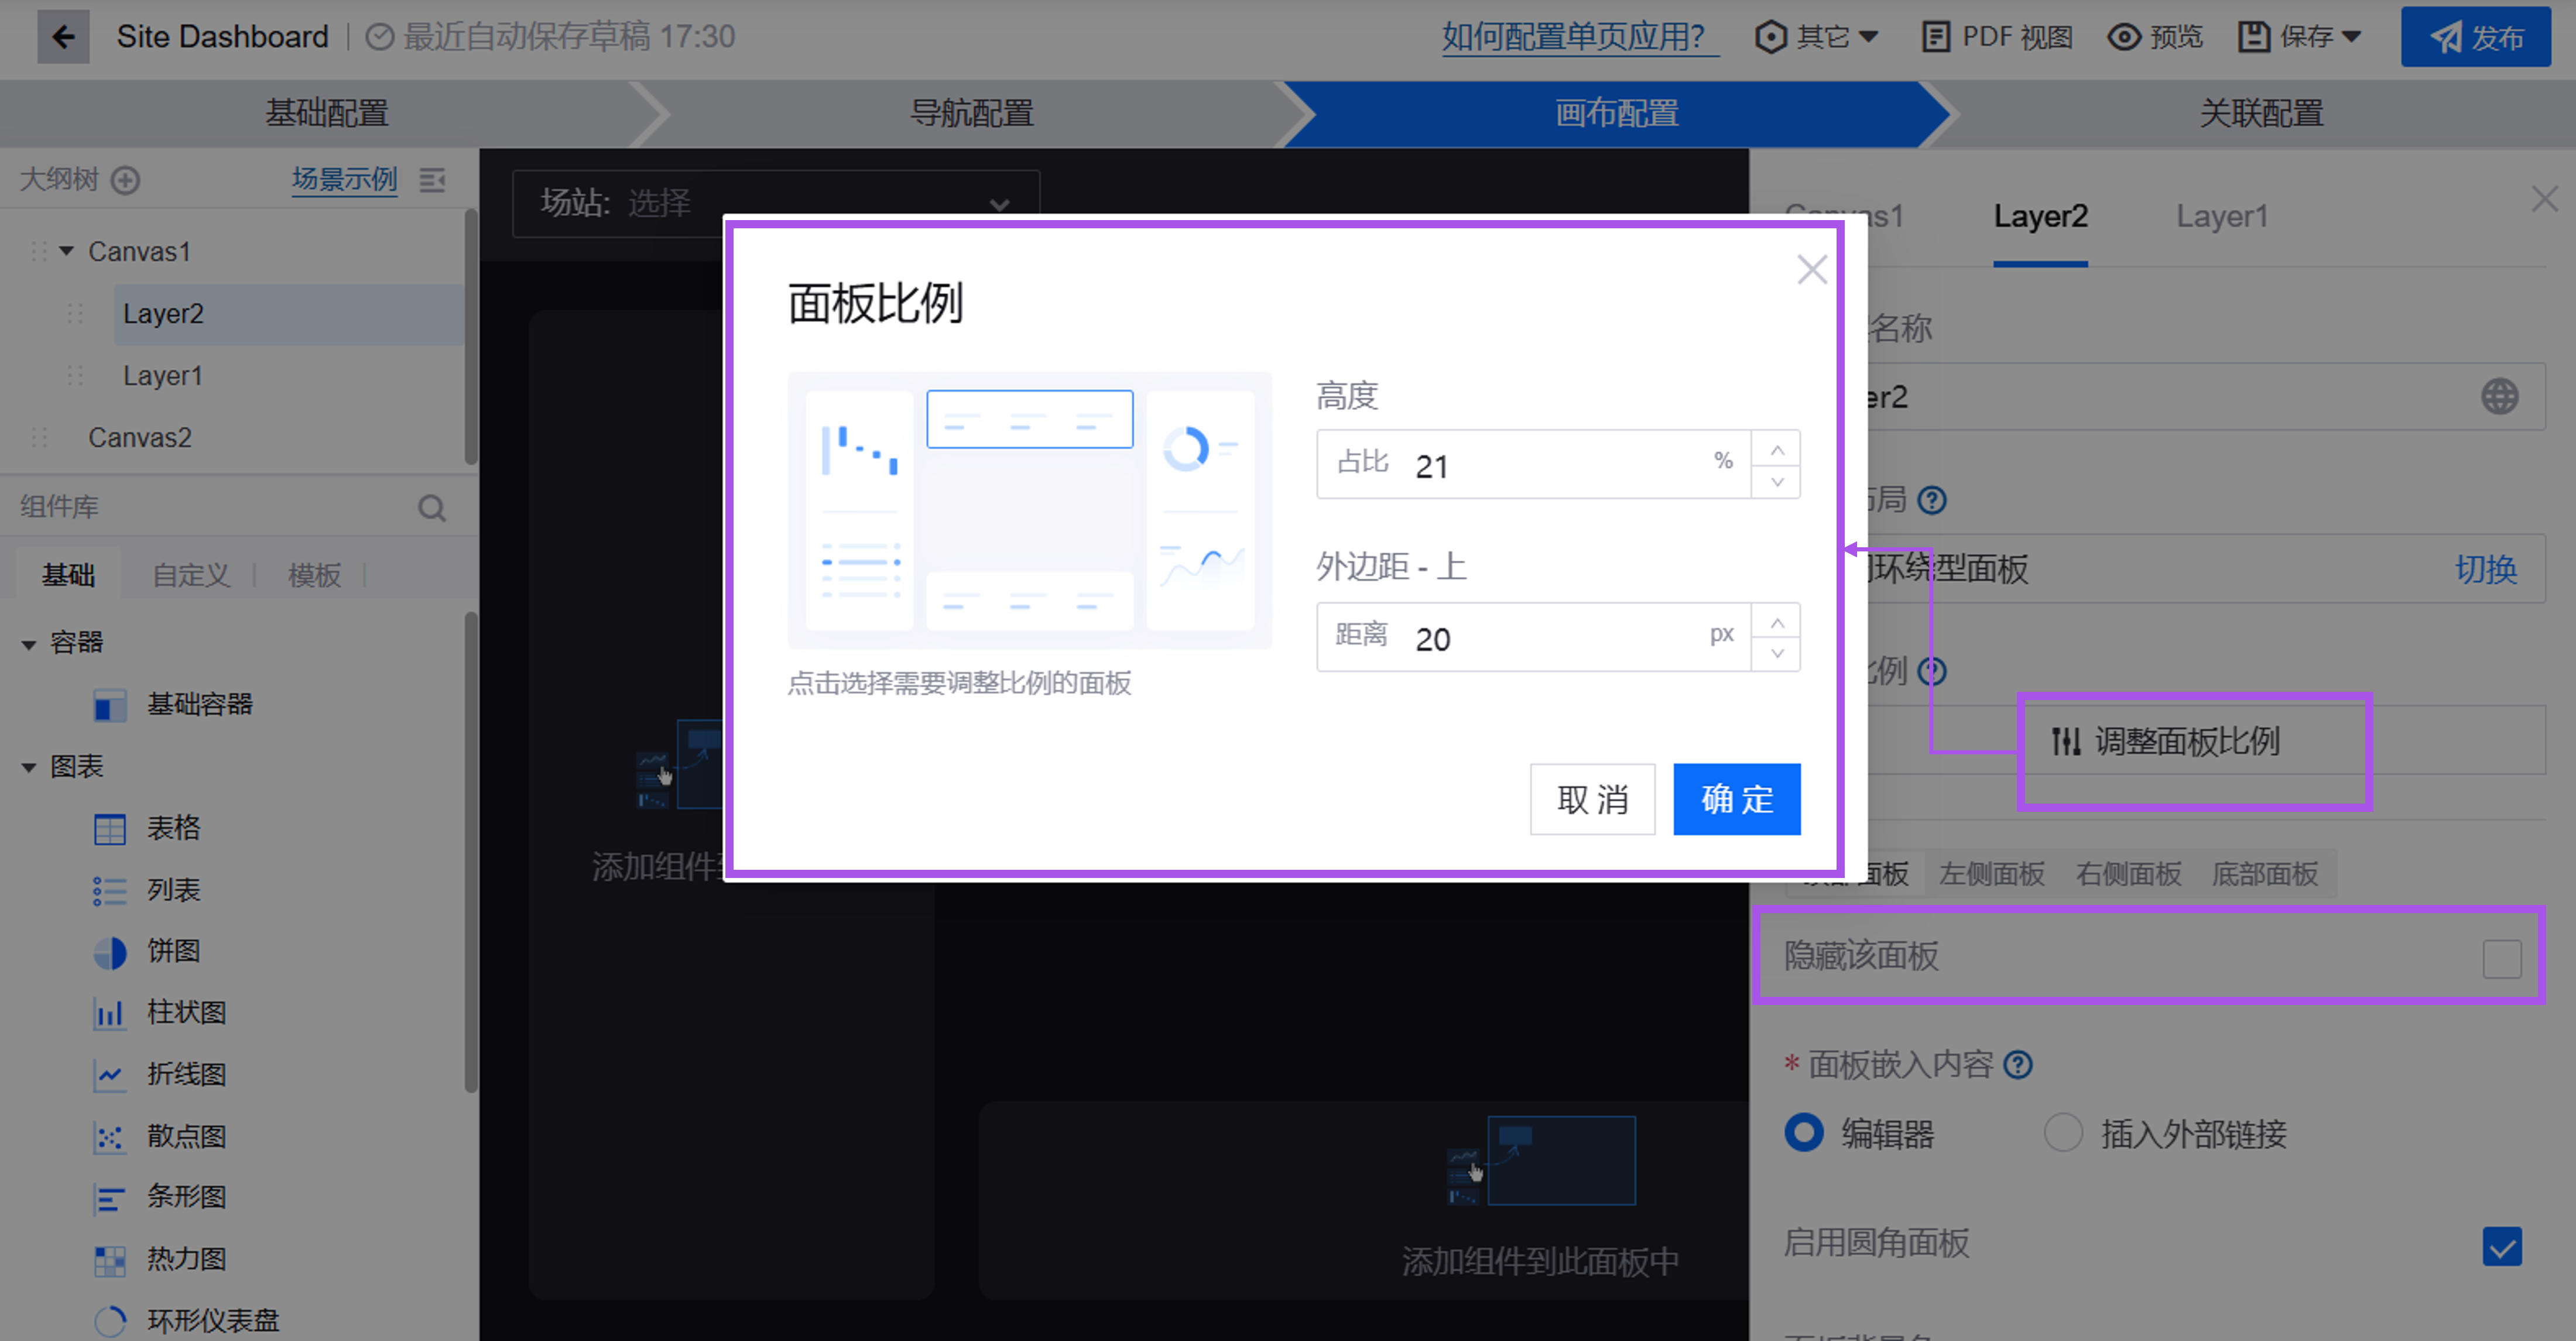Click the globe icon in name field
Viewport: 2576px width, 1341px height.
tap(2499, 397)
